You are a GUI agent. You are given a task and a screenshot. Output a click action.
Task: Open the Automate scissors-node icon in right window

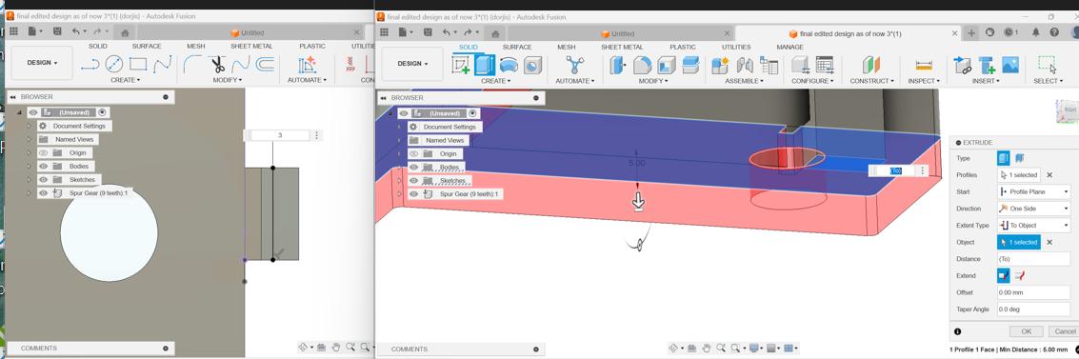click(x=574, y=65)
